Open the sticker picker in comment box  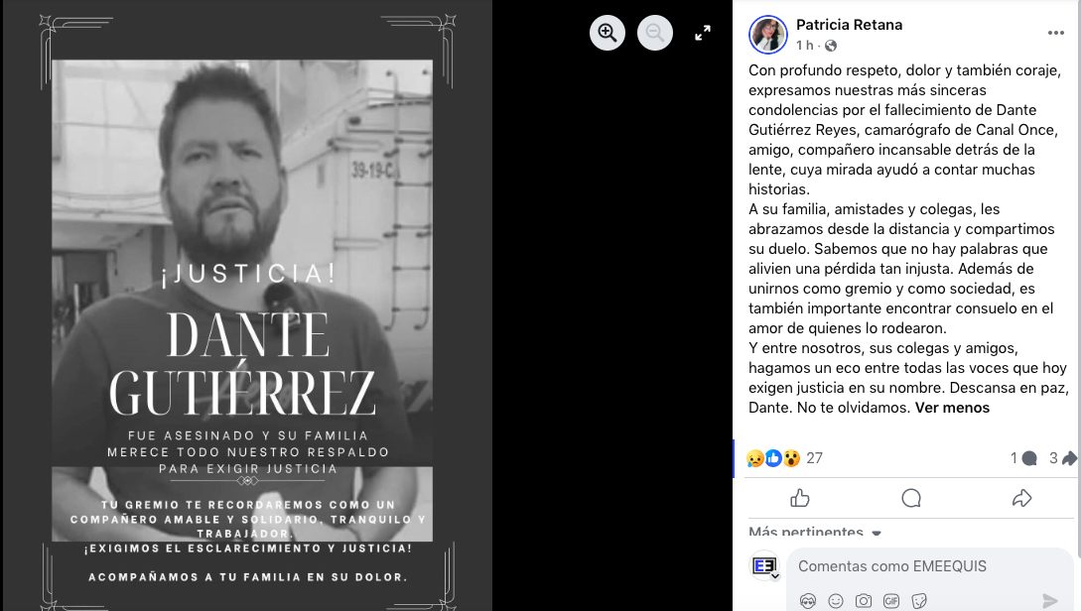point(919,601)
